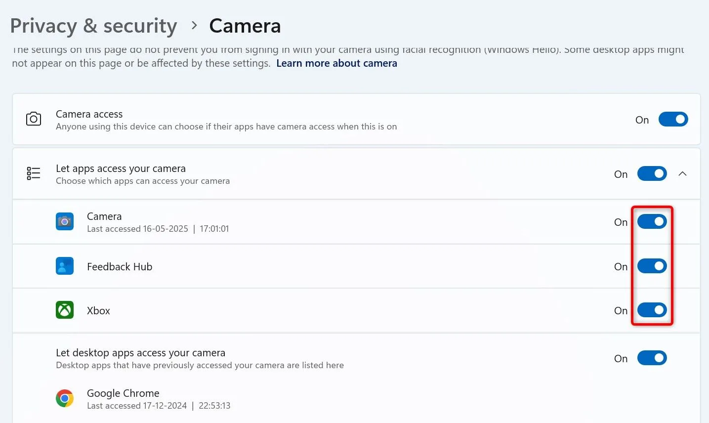Screen dimensions: 709x423
Task: Disable Let desktop apps access your camera
Action: click(x=652, y=358)
